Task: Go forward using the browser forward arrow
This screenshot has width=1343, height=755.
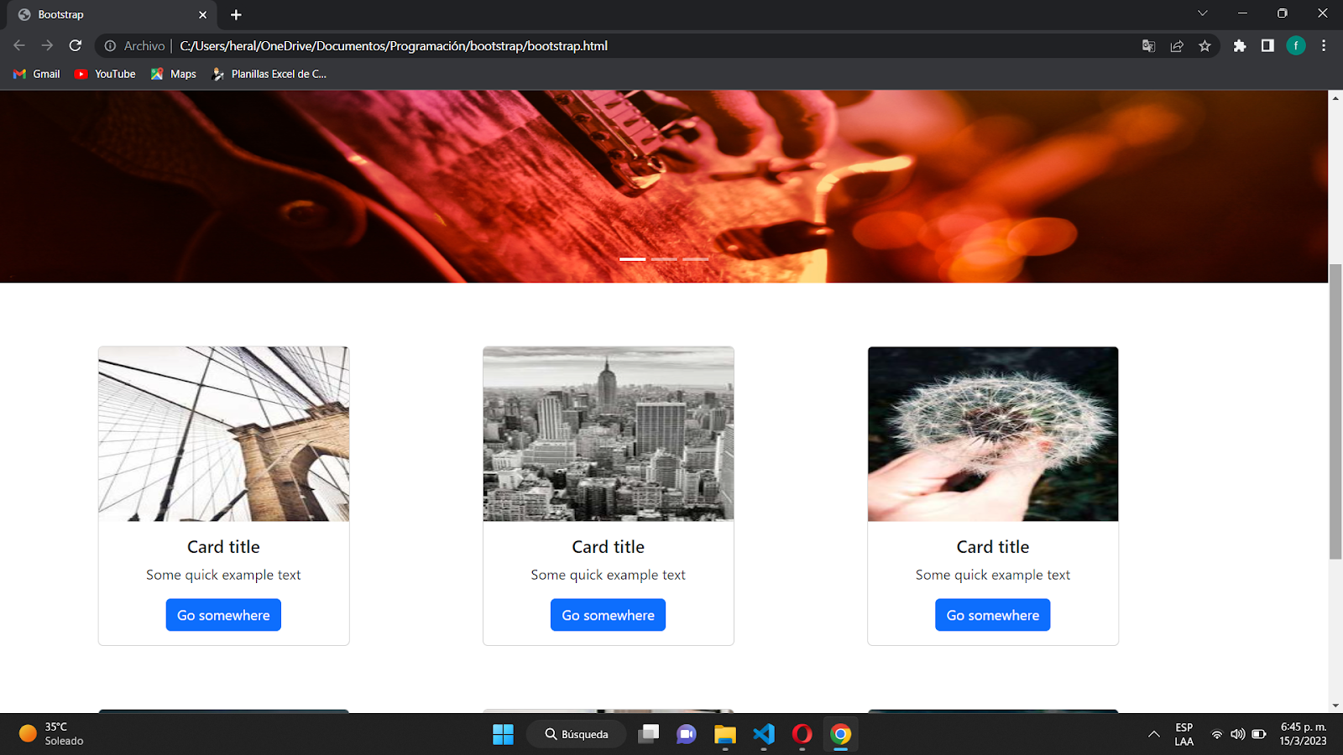Action: [47, 46]
